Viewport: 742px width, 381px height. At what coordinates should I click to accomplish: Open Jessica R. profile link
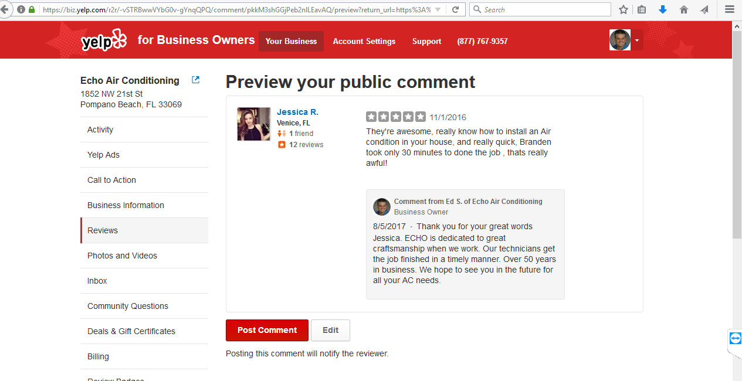297,112
